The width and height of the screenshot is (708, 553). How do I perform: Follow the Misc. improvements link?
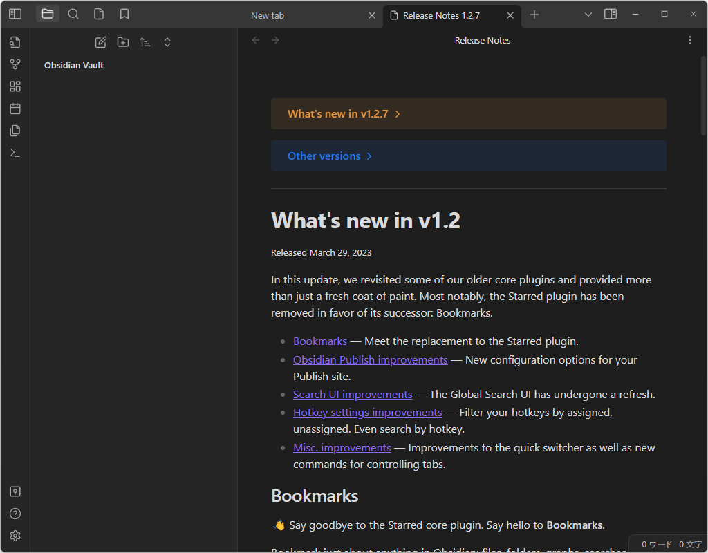342,448
